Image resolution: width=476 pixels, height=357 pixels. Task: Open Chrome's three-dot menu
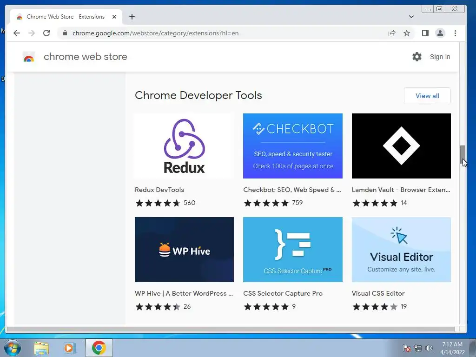tap(455, 33)
